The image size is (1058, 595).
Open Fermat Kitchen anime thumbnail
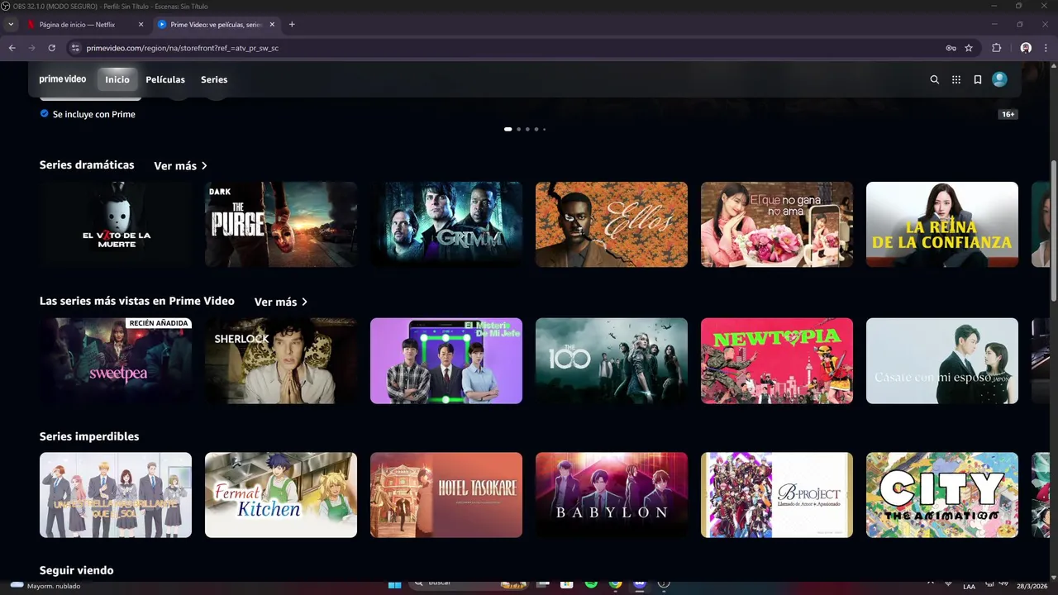pyautogui.click(x=281, y=495)
